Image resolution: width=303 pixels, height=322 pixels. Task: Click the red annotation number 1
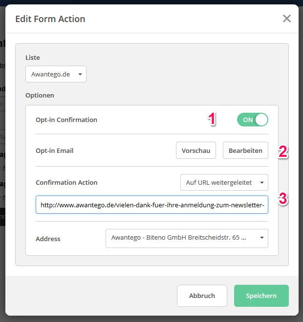[212, 119]
